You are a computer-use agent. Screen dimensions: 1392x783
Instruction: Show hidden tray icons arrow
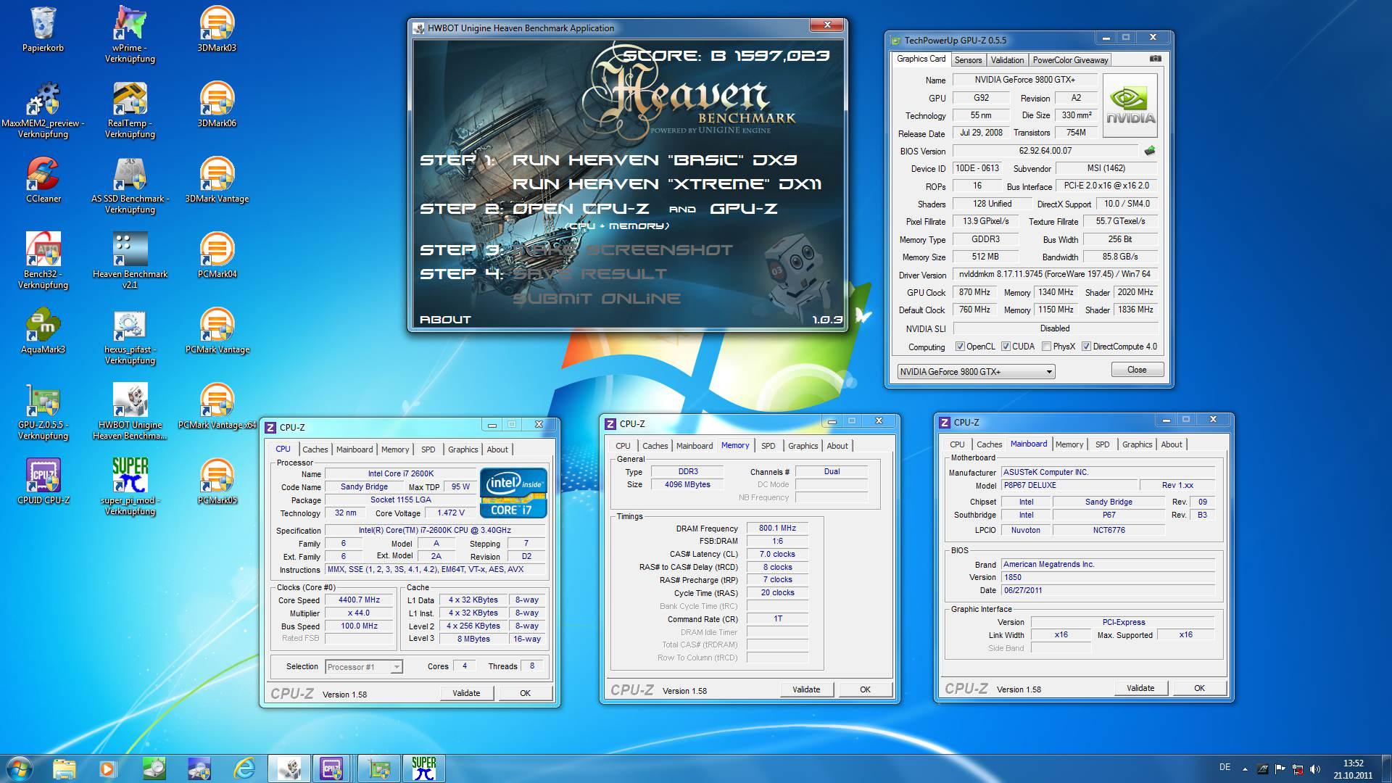[1246, 769]
